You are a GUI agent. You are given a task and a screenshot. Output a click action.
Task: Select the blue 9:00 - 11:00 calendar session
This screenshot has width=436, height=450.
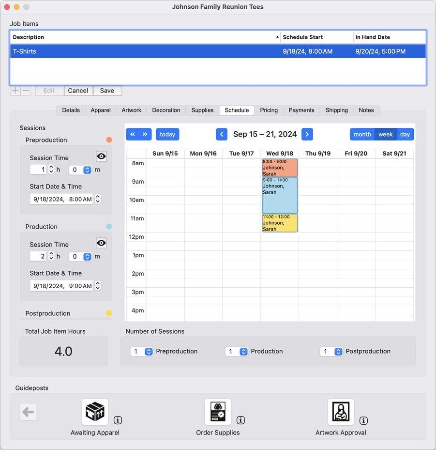(x=280, y=195)
